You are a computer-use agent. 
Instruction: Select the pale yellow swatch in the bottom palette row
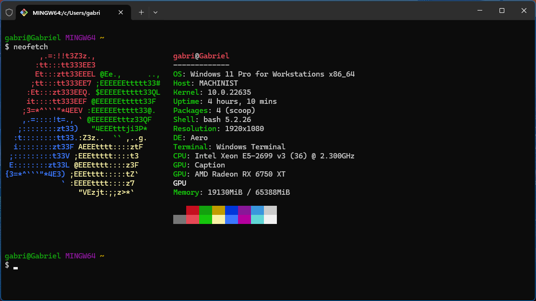218,220
